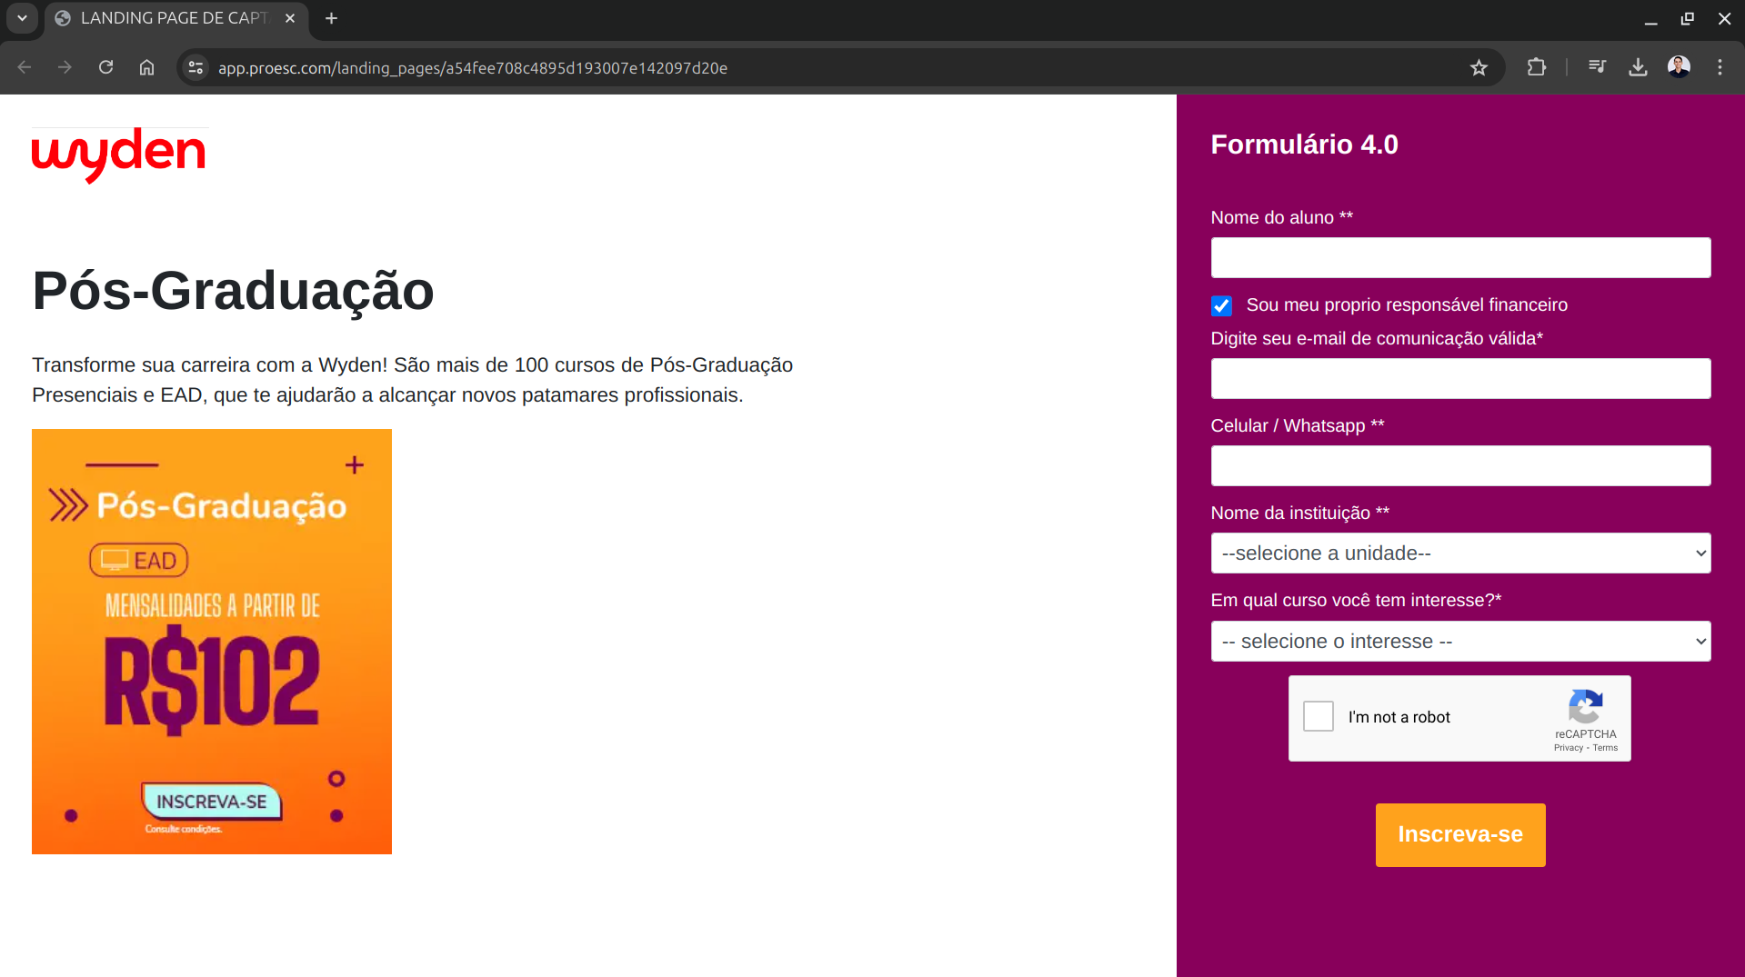Open the reCAPTCHA Terms link
This screenshot has height=977, width=1745.
point(1605,748)
